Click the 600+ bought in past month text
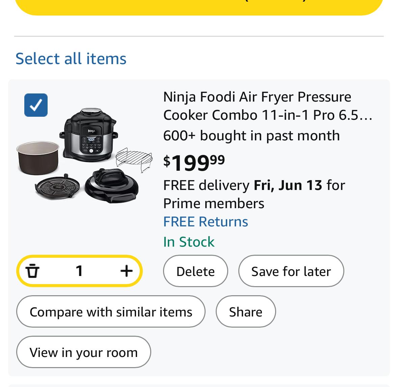Image resolution: width=398 pixels, height=387 pixels. coord(251,136)
